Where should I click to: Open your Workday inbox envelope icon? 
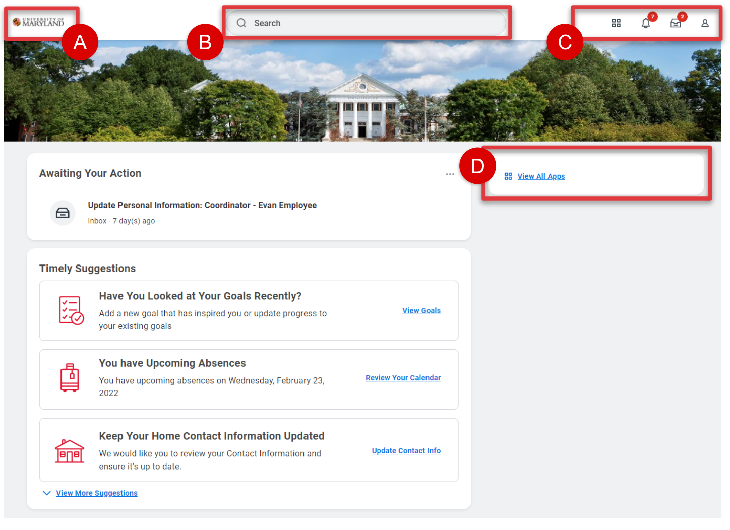coord(676,23)
